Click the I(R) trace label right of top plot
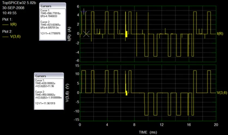The width and height of the screenshot is (228, 135). [x=220, y=34]
